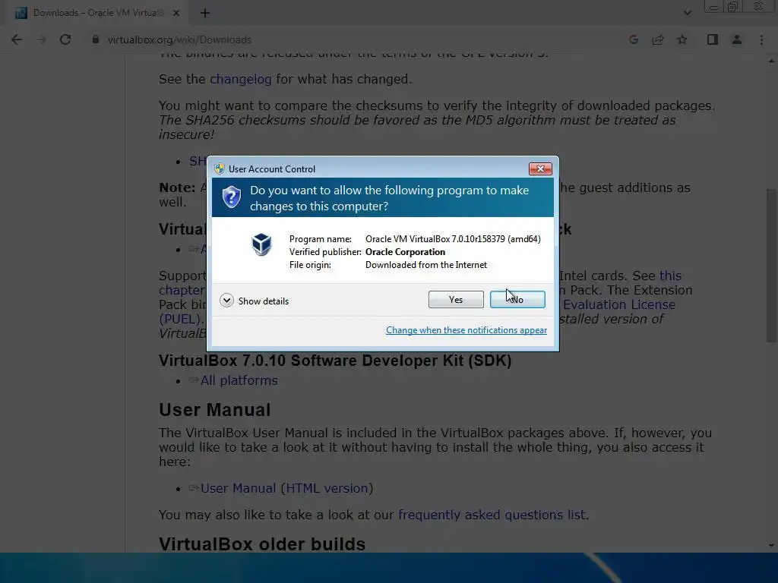
Task: Bookmark this page with star icon
Action: (x=682, y=39)
